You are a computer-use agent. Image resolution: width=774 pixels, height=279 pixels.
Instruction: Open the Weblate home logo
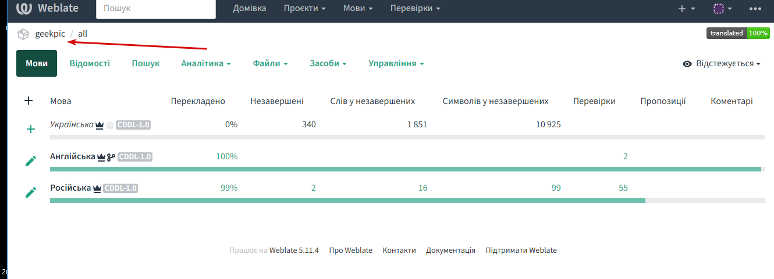[x=48, y=9]
